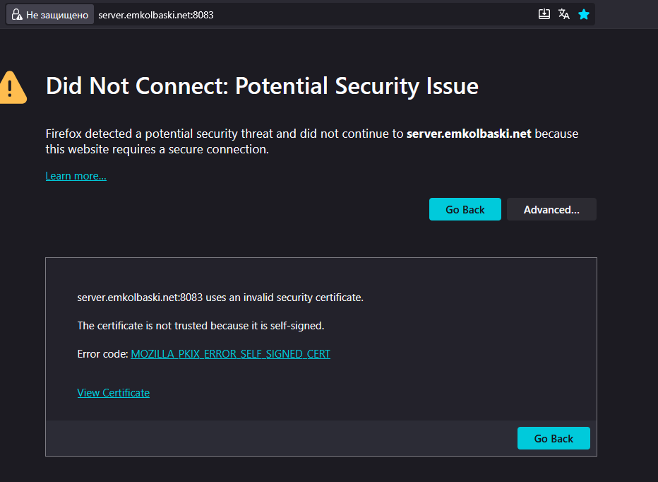Click the 'certificate is not trusted' self-signed message
Image resolution: width=658 pixels, height=482 pixels.
click(200, 326)
